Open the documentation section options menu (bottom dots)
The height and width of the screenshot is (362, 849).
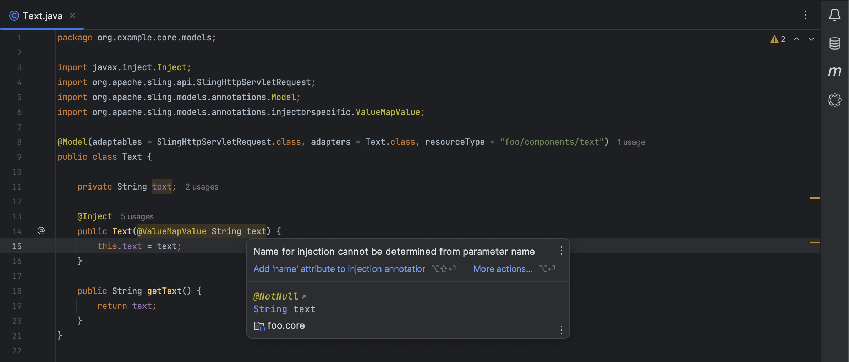(x=561, y=330)
